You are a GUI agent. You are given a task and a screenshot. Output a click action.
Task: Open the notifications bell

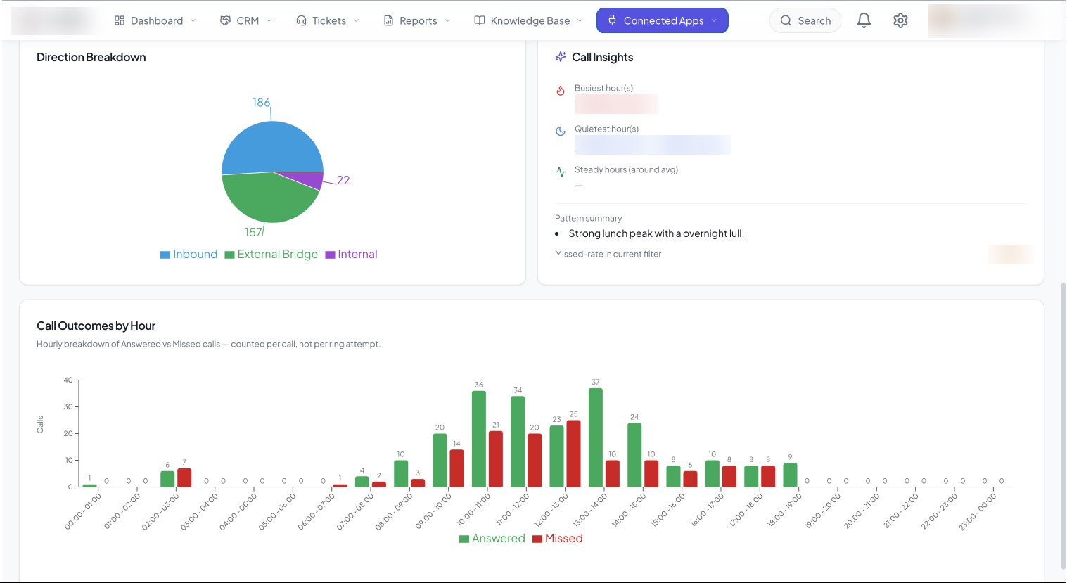click(864, 20)
